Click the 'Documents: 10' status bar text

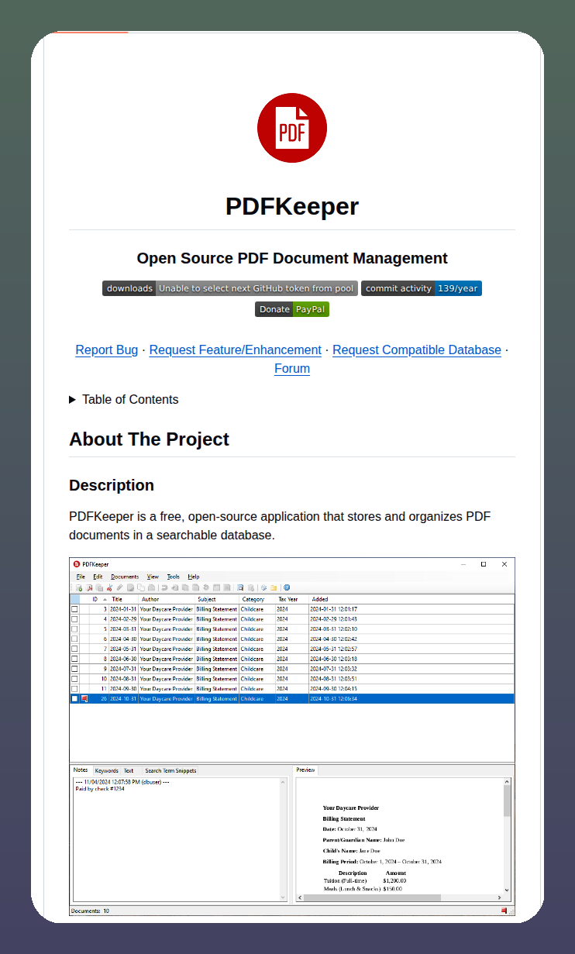90,911
